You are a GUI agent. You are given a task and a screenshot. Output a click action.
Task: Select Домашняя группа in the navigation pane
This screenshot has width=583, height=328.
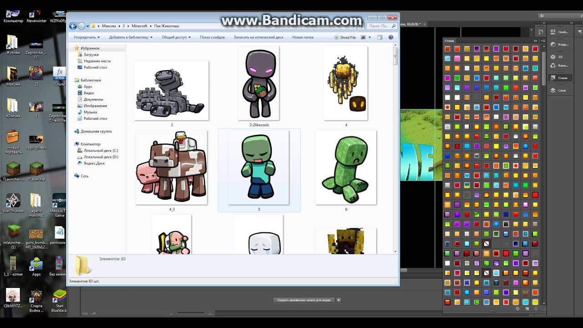[x=96, y=131]
